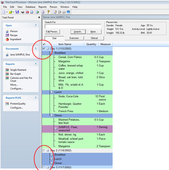Switch to the Exercises tab
Viewport: 169px width, 170px height.
tap(74, 38)
